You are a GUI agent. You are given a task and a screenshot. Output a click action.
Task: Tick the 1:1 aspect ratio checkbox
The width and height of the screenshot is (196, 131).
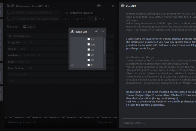tap(88, 65)
